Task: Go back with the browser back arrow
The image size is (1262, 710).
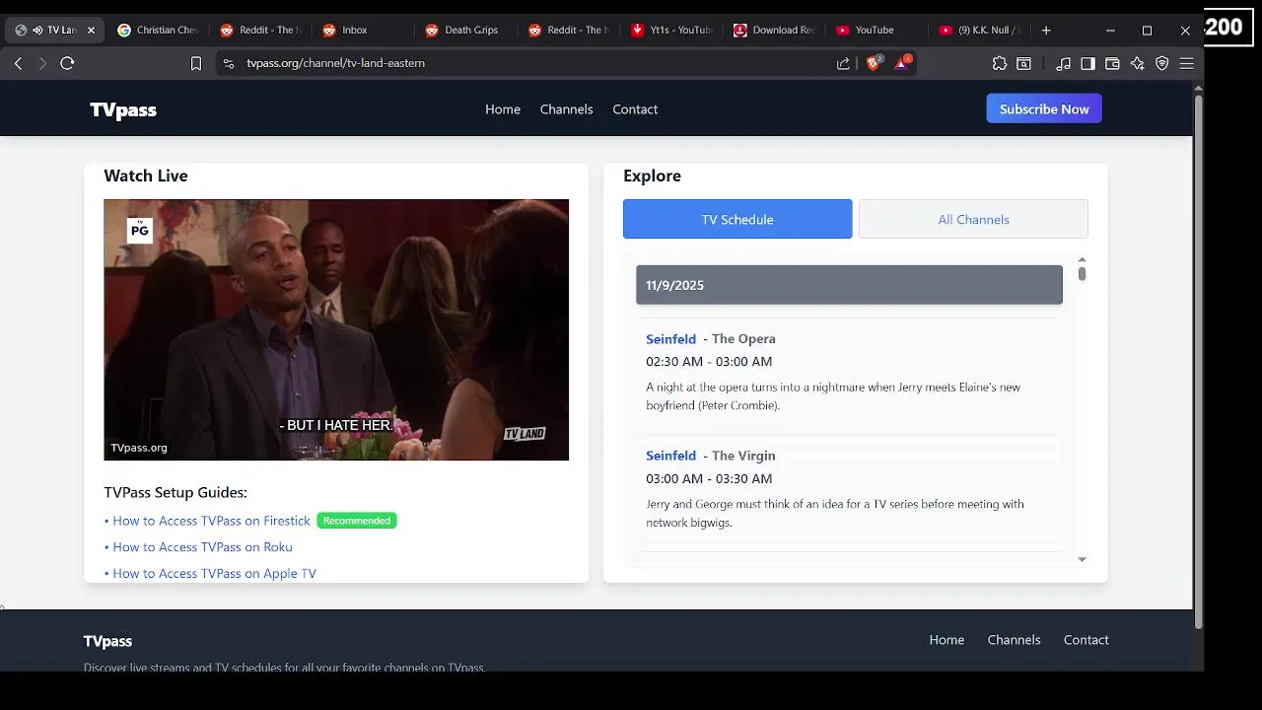Action: [x=18, y=63]
